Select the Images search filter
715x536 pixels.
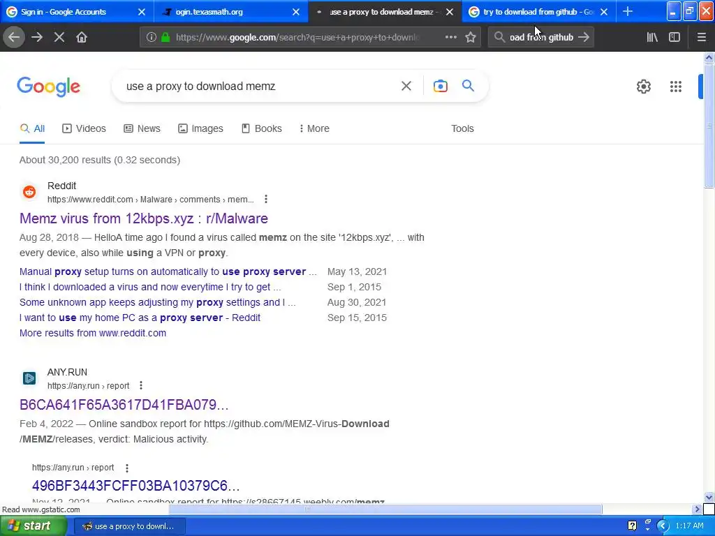click(200, 128)
